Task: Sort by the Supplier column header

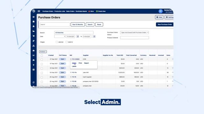Action: [86, 55]
